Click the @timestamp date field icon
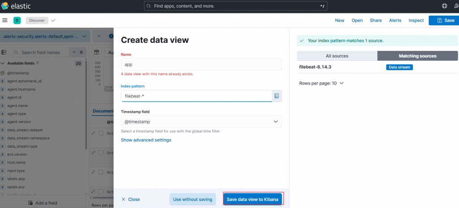Image resolution: width=459 pixels, height=208 pixels. tap(2, 73)
